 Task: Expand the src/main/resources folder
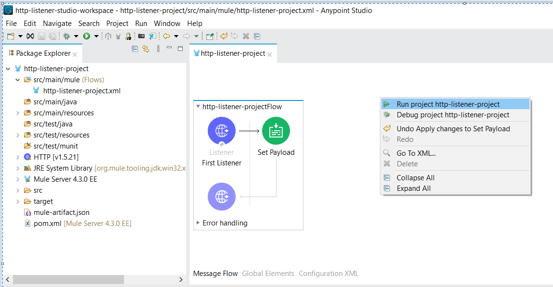coord(18,113)
